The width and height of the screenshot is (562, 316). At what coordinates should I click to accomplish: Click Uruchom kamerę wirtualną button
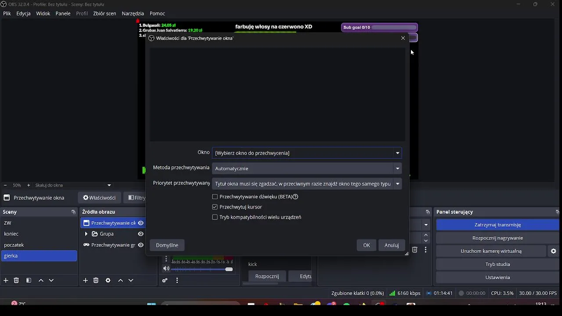[491, 251]
